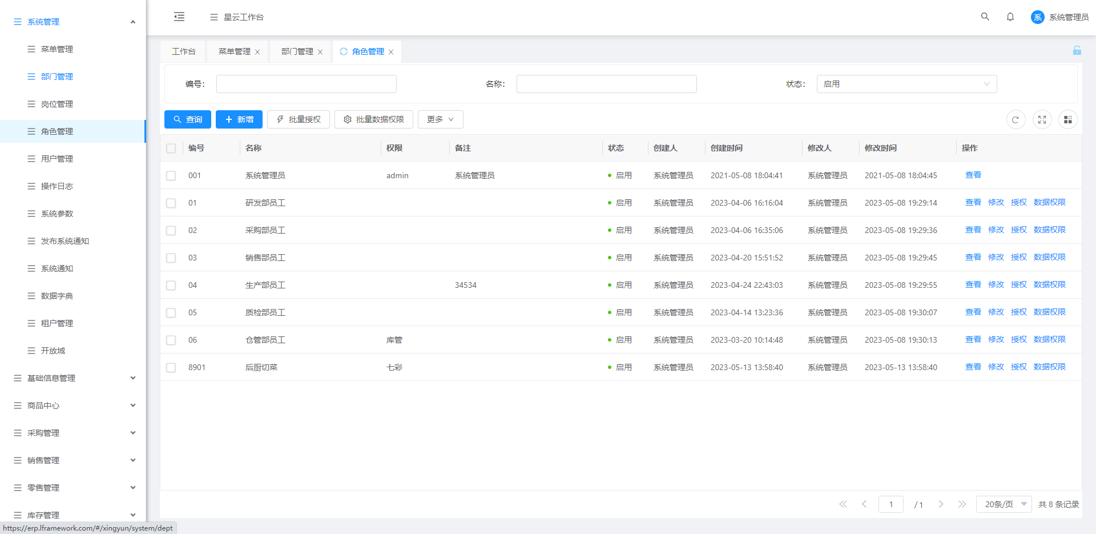
Task: Go to the previous page arrow
Action: click(x=864, y=504)
